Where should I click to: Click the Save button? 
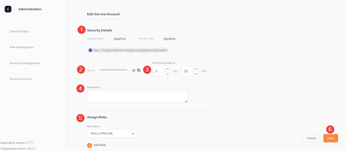tap(331, 138)
